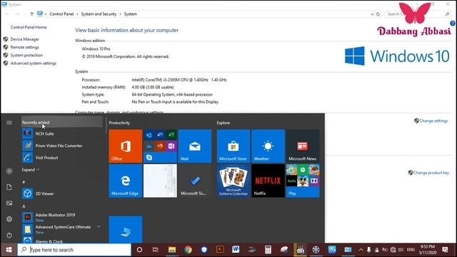Viewport: 457px width, 257px height.
Task: Click the volume icon in system tray
Action: click(401, 250)
